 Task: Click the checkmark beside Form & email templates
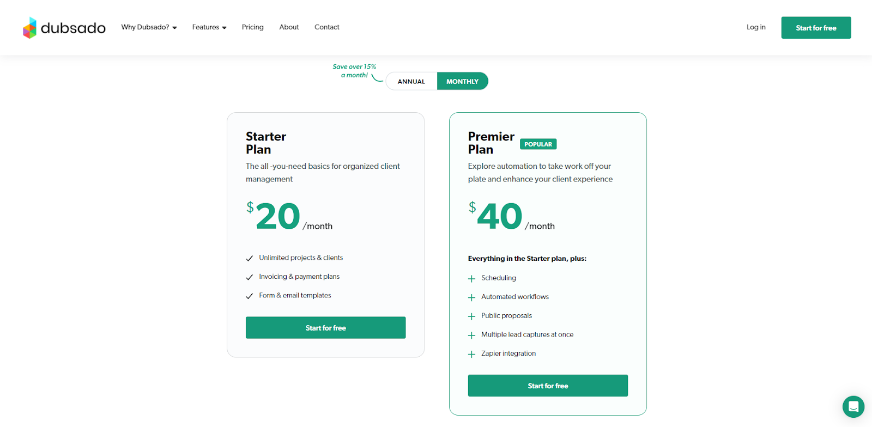(250, 296)
